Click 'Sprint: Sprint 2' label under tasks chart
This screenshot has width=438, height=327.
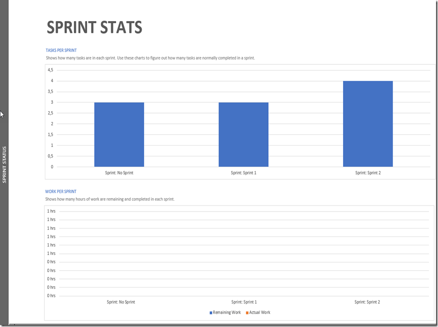click(368, 173)
